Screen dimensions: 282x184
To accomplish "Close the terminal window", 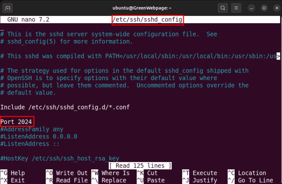I will (275, 8).
